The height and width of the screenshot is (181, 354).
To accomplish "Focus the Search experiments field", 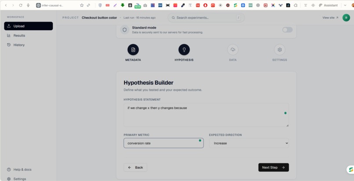I will pyautogui.click(x=206, y=18).
